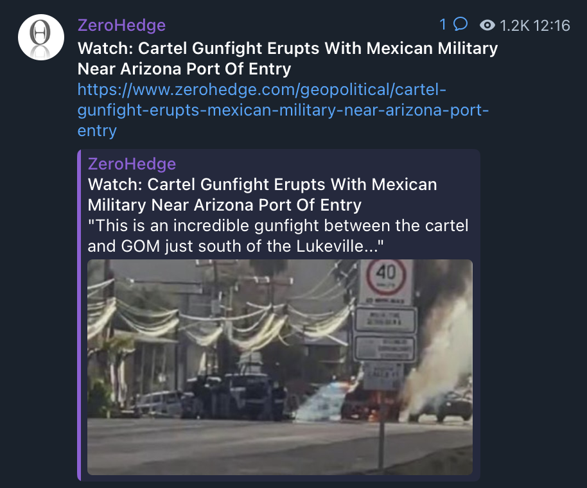Click the 12:16 message timestamp
Screen dimensions: 587x488
pos(552,26)
